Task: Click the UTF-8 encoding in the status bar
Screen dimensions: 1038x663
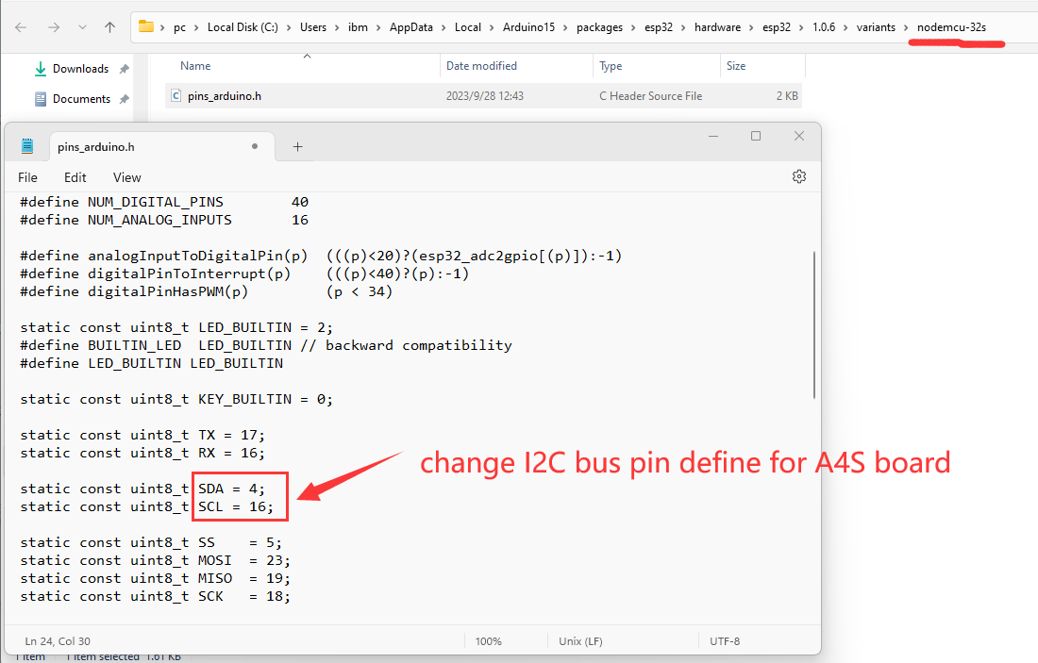Action: [x=725, y=641]
